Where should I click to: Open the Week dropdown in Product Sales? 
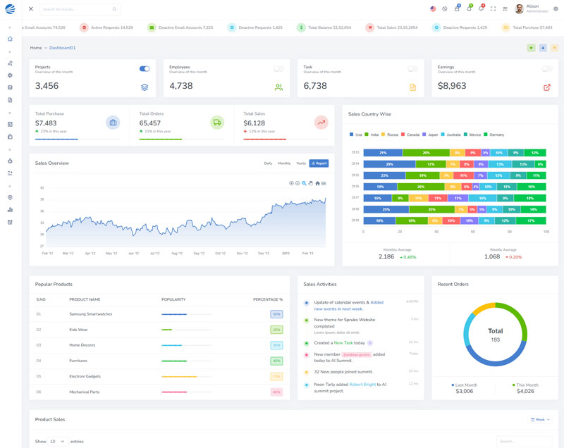point(540,419)
